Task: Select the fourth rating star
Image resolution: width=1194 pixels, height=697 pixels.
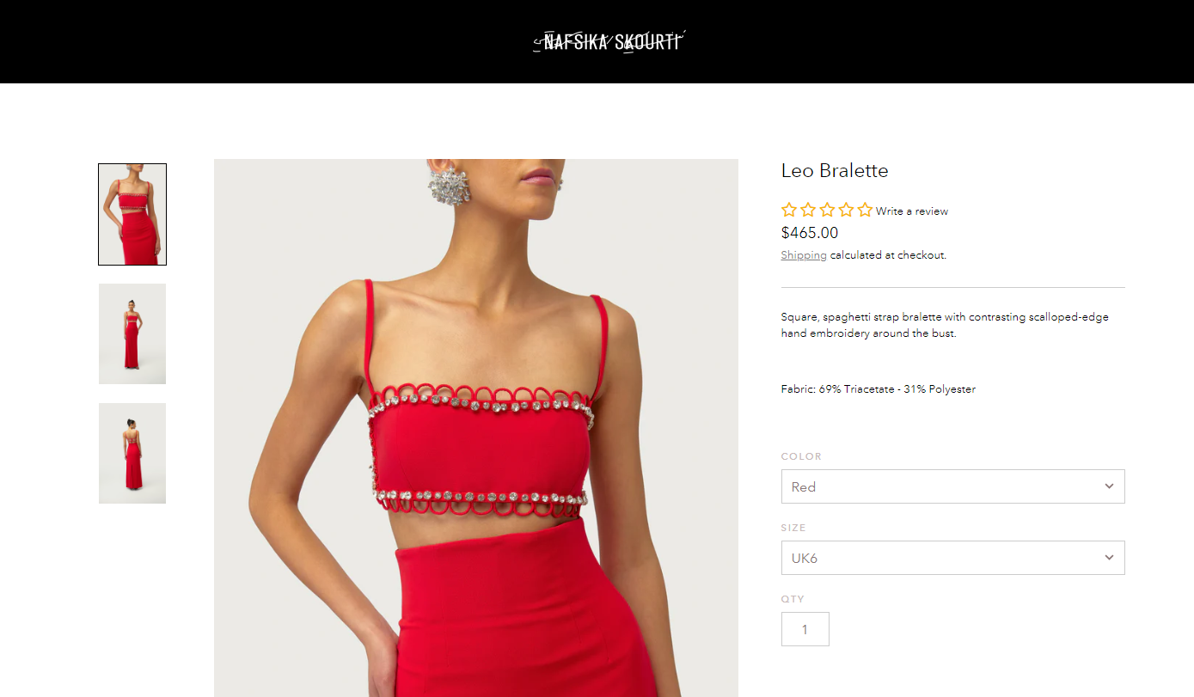Action: coord(846,210)
